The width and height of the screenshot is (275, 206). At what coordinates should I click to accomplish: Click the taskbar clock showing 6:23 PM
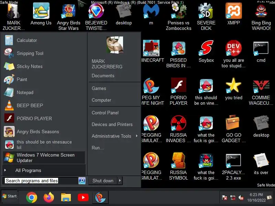click(x=256, y=197)
